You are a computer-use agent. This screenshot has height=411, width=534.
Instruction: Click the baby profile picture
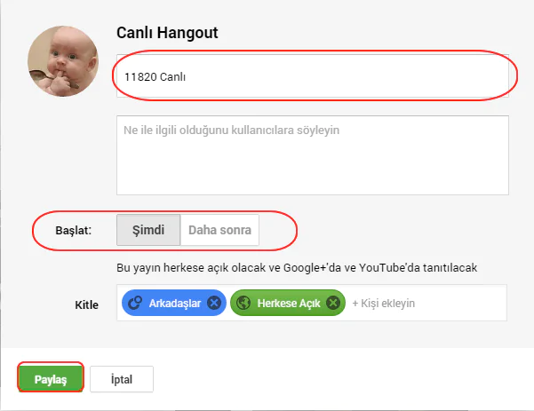(x=63, y=61)
